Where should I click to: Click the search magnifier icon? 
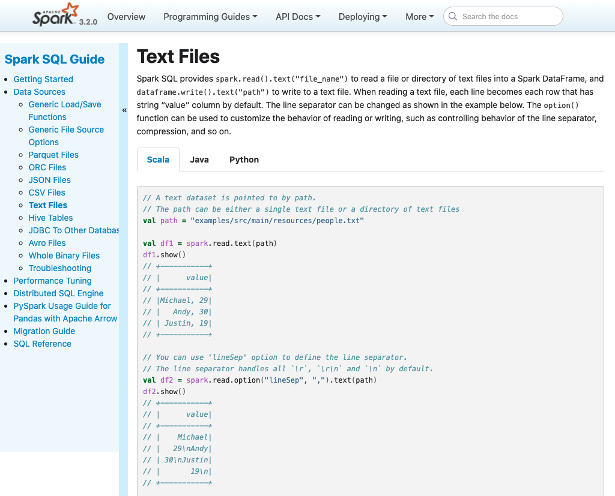(453, 16)
